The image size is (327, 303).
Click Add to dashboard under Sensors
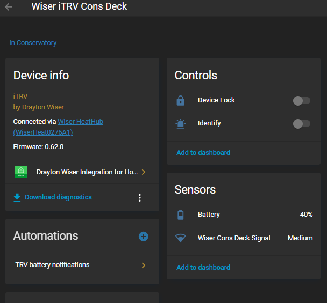click(203, 268)
